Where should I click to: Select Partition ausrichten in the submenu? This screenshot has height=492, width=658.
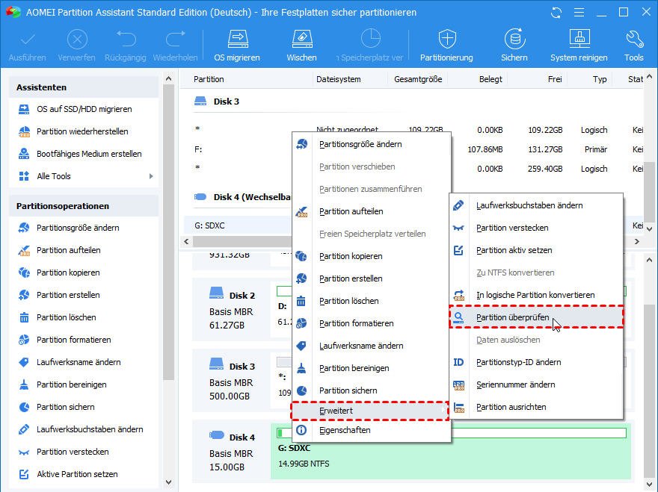(x=536, y=407)
